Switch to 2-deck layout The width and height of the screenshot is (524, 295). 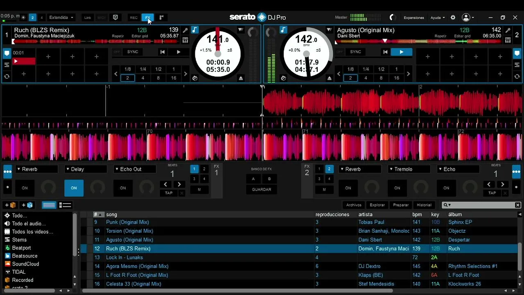point(32,18)
